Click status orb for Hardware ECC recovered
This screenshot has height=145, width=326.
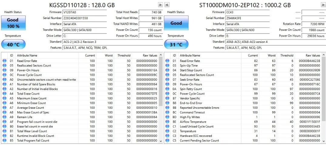point(167,136)
